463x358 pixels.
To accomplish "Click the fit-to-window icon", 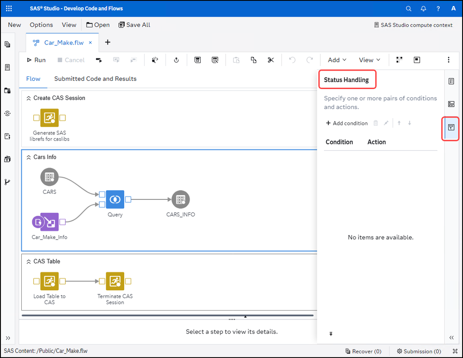I will click(417, 60).
